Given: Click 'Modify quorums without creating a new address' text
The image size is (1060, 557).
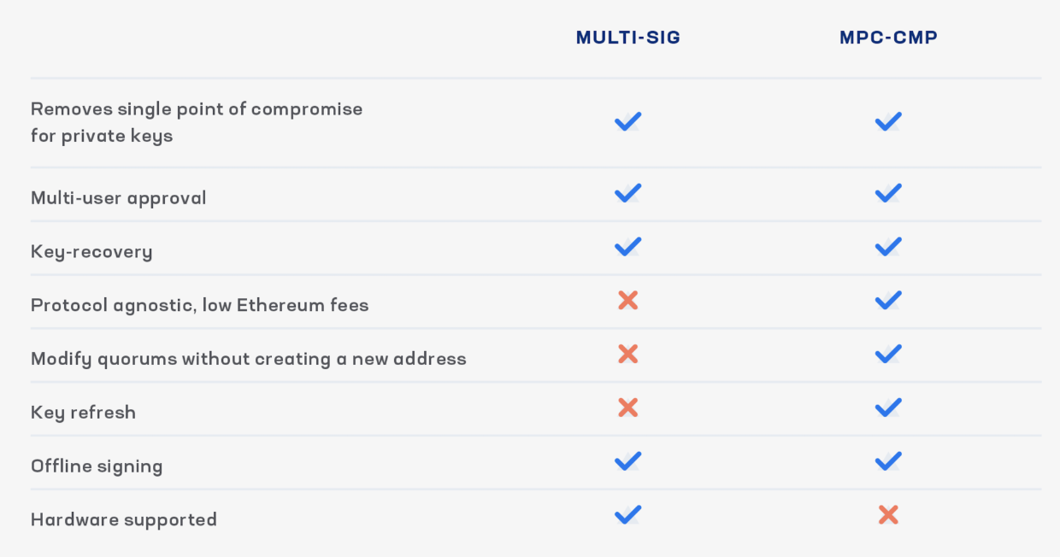Looking at the screenshot, I should tap(248, 359).
